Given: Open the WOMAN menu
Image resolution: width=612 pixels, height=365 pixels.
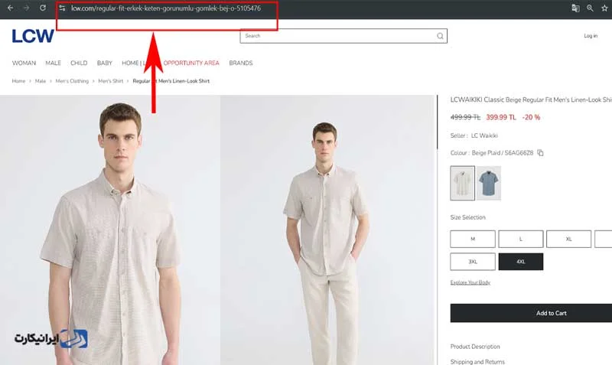Looking at the screenshot, I should (24, 63).
